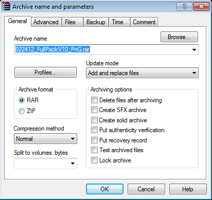This screenshot has width=212, height=200.
Task: Confirm with the OK button
Action: pos(104,189)
